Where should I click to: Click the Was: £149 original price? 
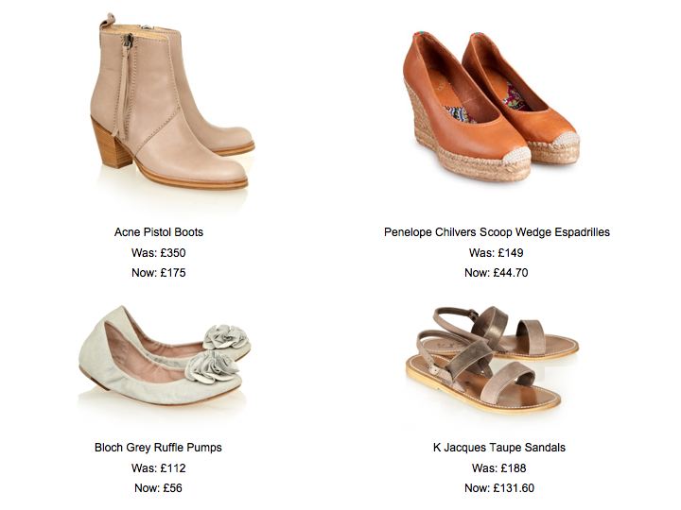coord(497,253)
